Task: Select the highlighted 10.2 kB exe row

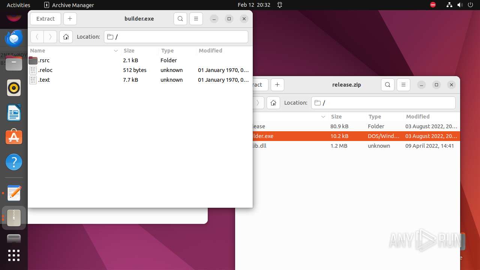Action: [356, 136]
